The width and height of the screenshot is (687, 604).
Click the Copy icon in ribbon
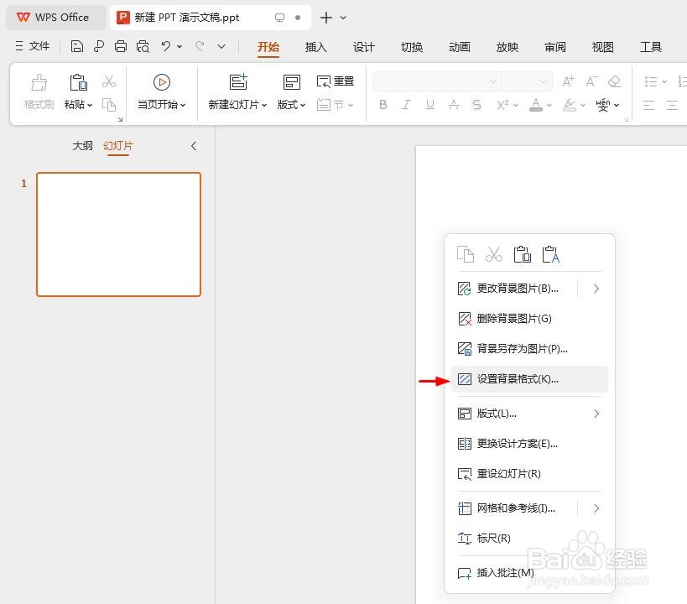pyautogui.click(x=109, y=105)
